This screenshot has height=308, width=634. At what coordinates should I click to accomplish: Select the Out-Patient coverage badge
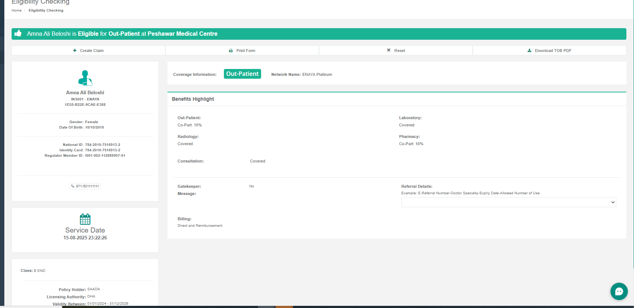pyautogui.click(x=242, y=74)
